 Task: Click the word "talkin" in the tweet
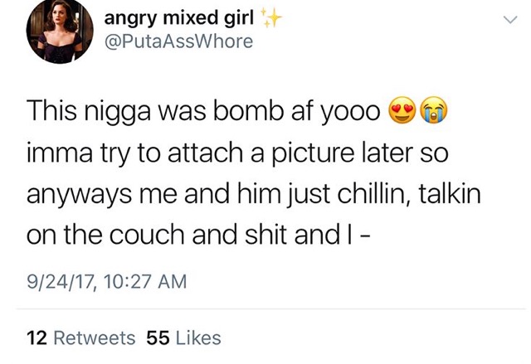coord(450,193)
